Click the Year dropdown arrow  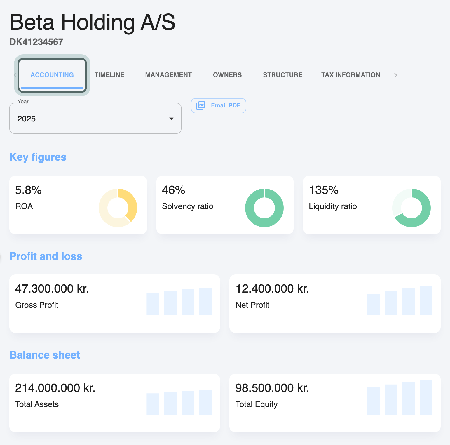point(171,119)
